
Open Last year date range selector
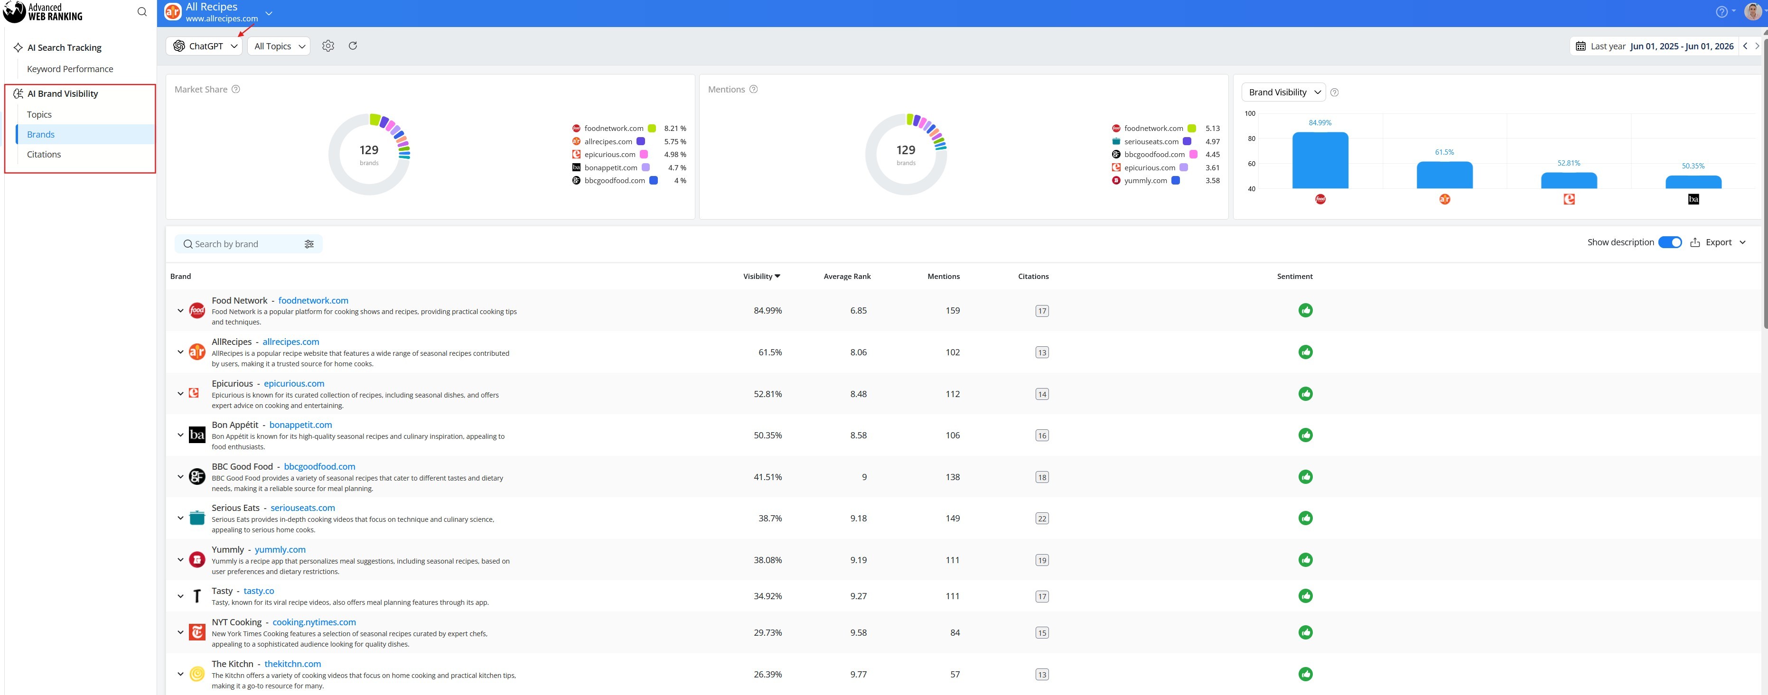coord(1654,46)
